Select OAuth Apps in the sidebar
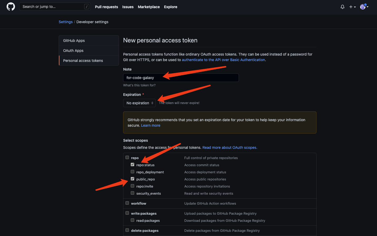This screenshot has height=236, width=377. tap(73, 51)
